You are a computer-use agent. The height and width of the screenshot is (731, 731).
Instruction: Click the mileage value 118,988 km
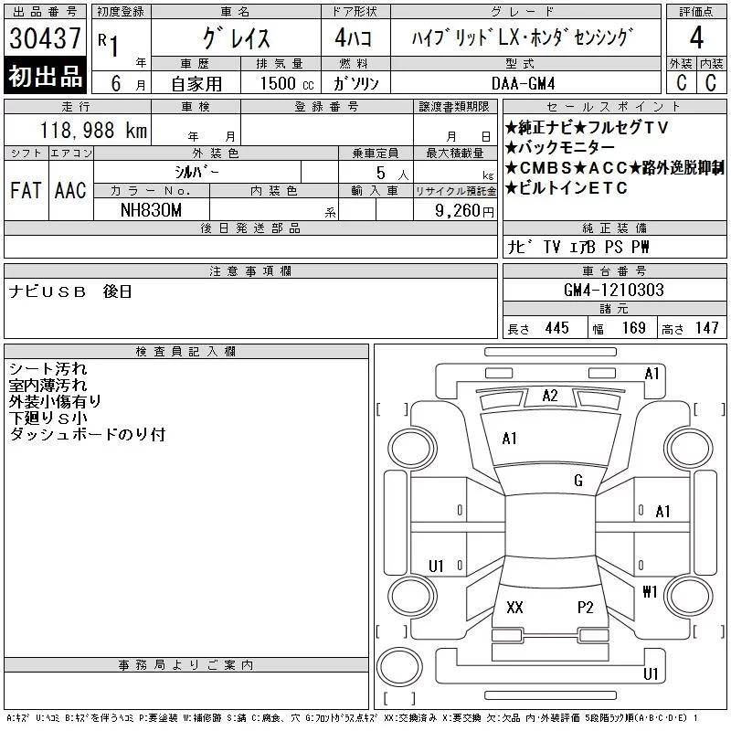point(93,131)
